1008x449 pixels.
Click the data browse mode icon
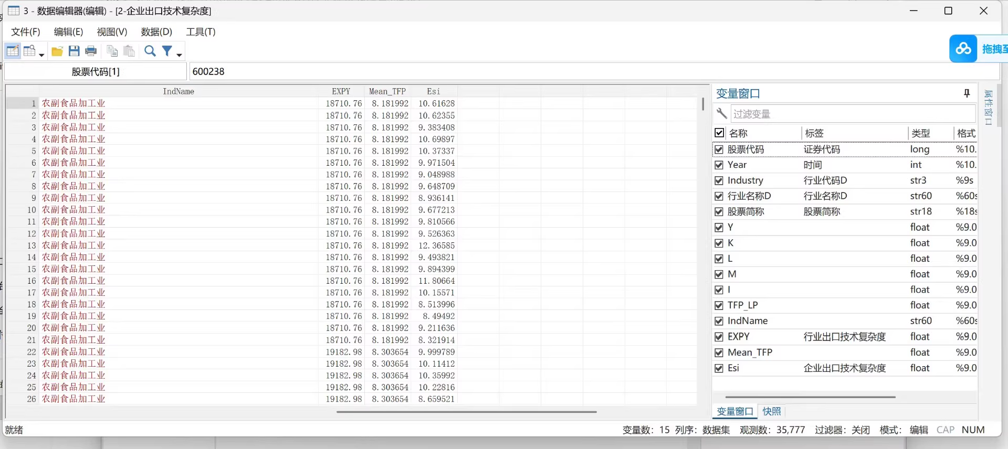30,51
